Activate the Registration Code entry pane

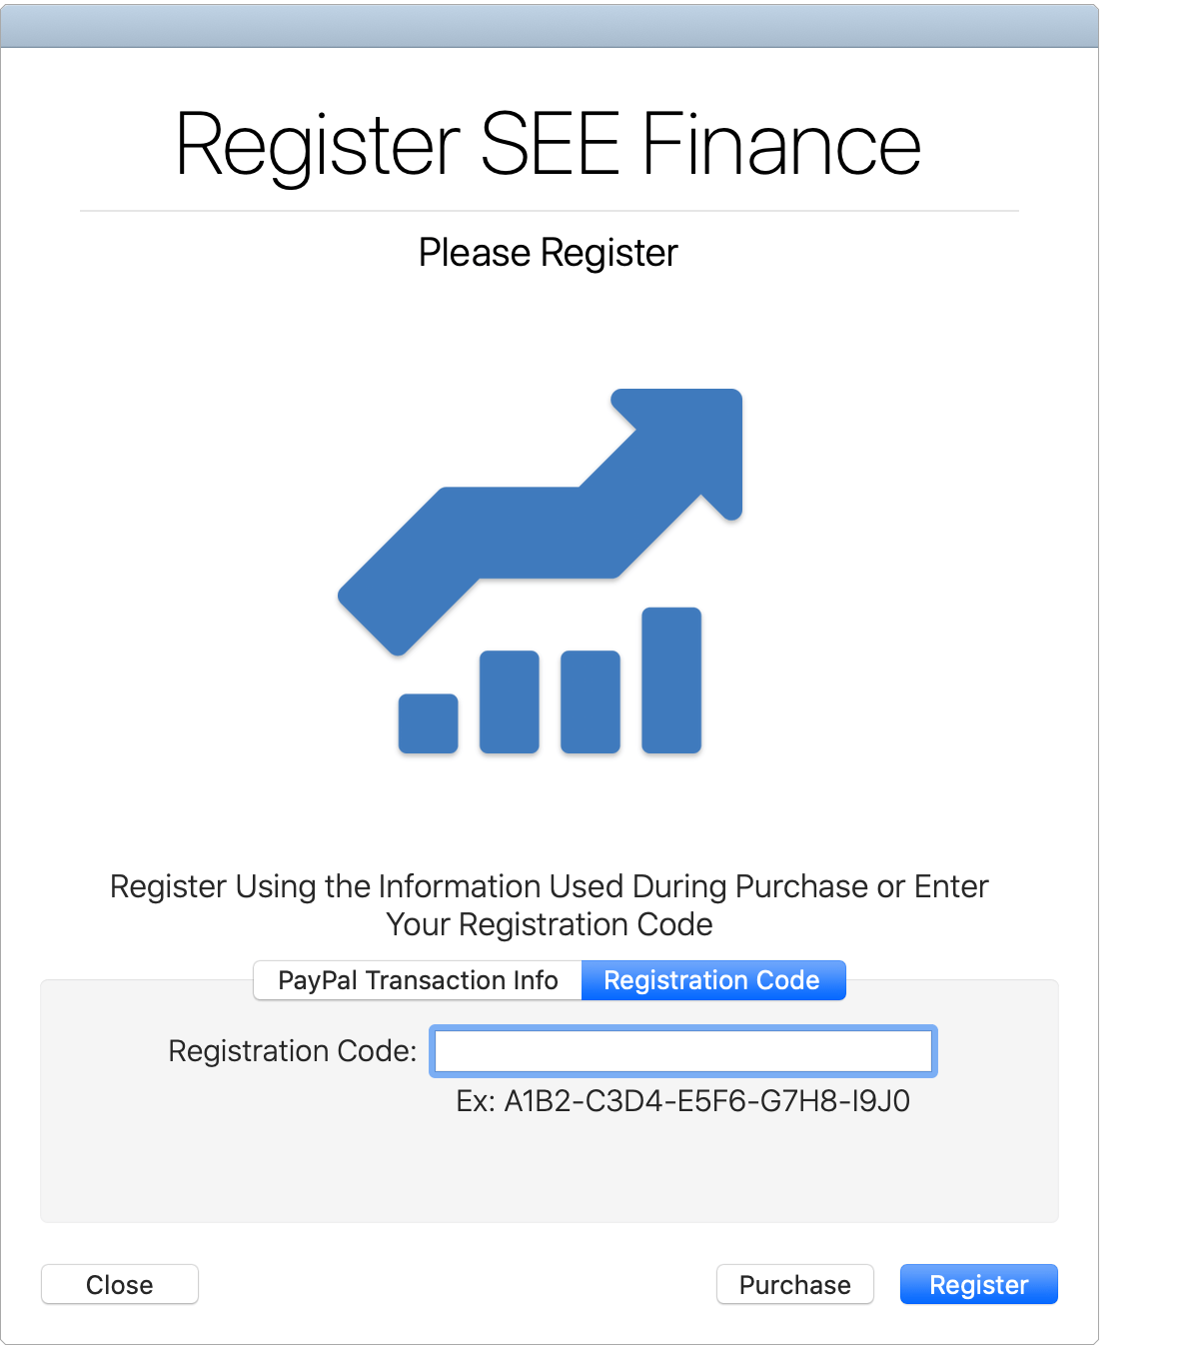(712, 980)
